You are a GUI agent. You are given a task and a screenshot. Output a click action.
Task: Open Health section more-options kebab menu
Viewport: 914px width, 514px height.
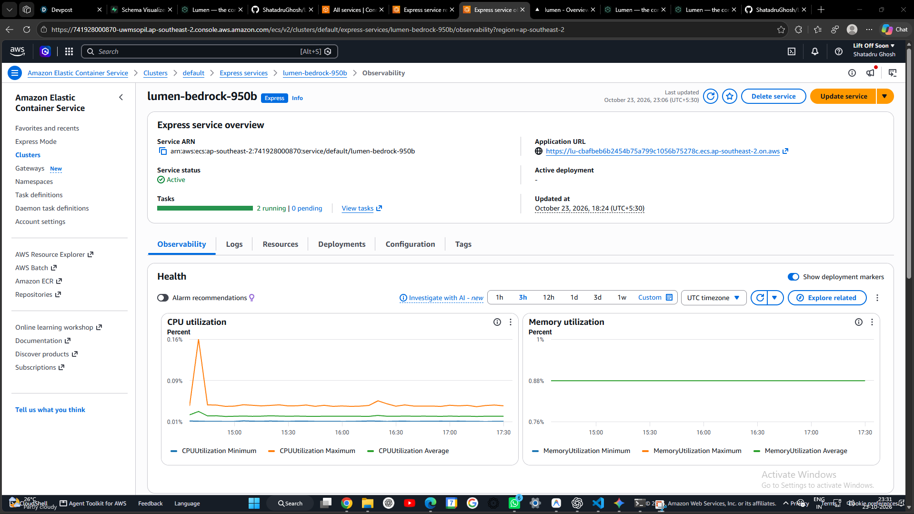[x=877, y=298]
